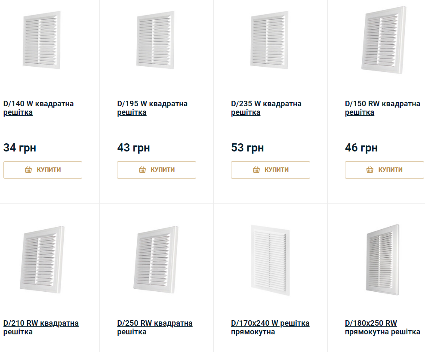Image resolution: width=425 pixels, height=352 pixels.
Task: Purchase the D/150 RW grille
Action: point(384,170)
